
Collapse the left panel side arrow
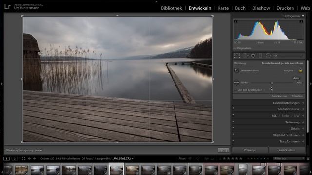point(2,84)
